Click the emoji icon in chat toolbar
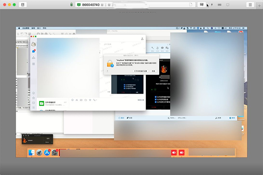Screen dimensions: 263x175 [72, 100]
